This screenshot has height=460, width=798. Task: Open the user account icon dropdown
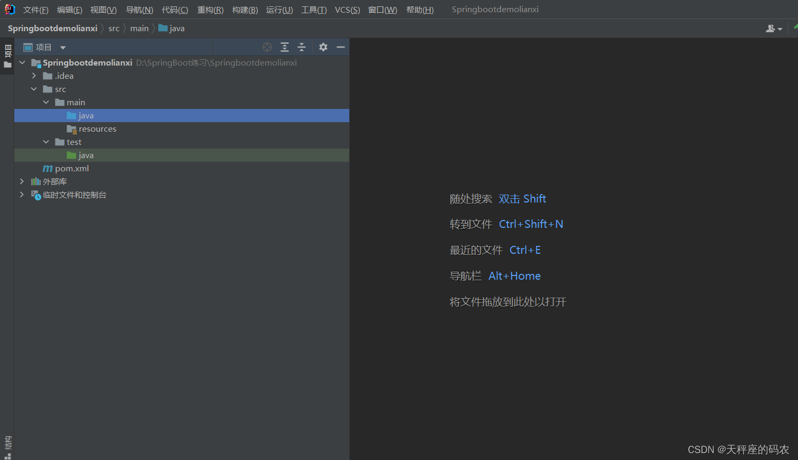pyautogui.click(x=774, y=29)
